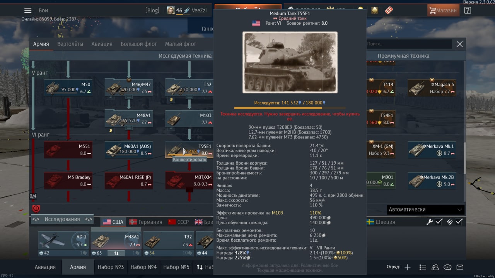Screen dimensions: 495x278
Task: Select T32 vehicle in research tree
Action: tap(189, 88)
